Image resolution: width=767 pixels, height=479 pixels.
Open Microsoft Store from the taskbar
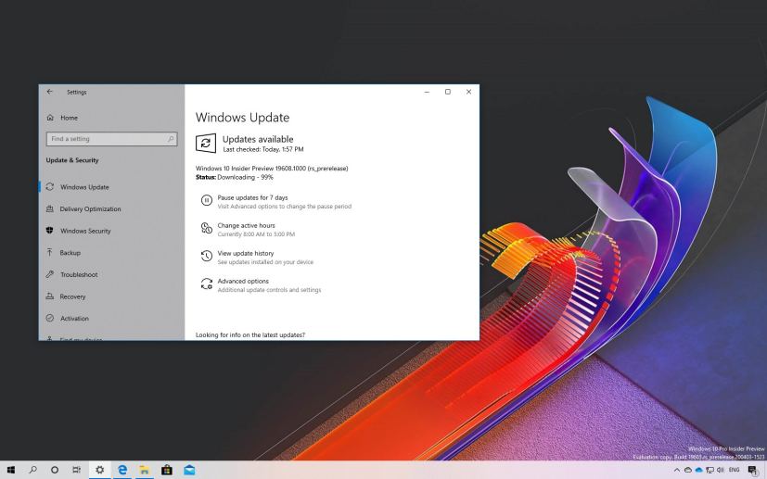click(167, 470)
